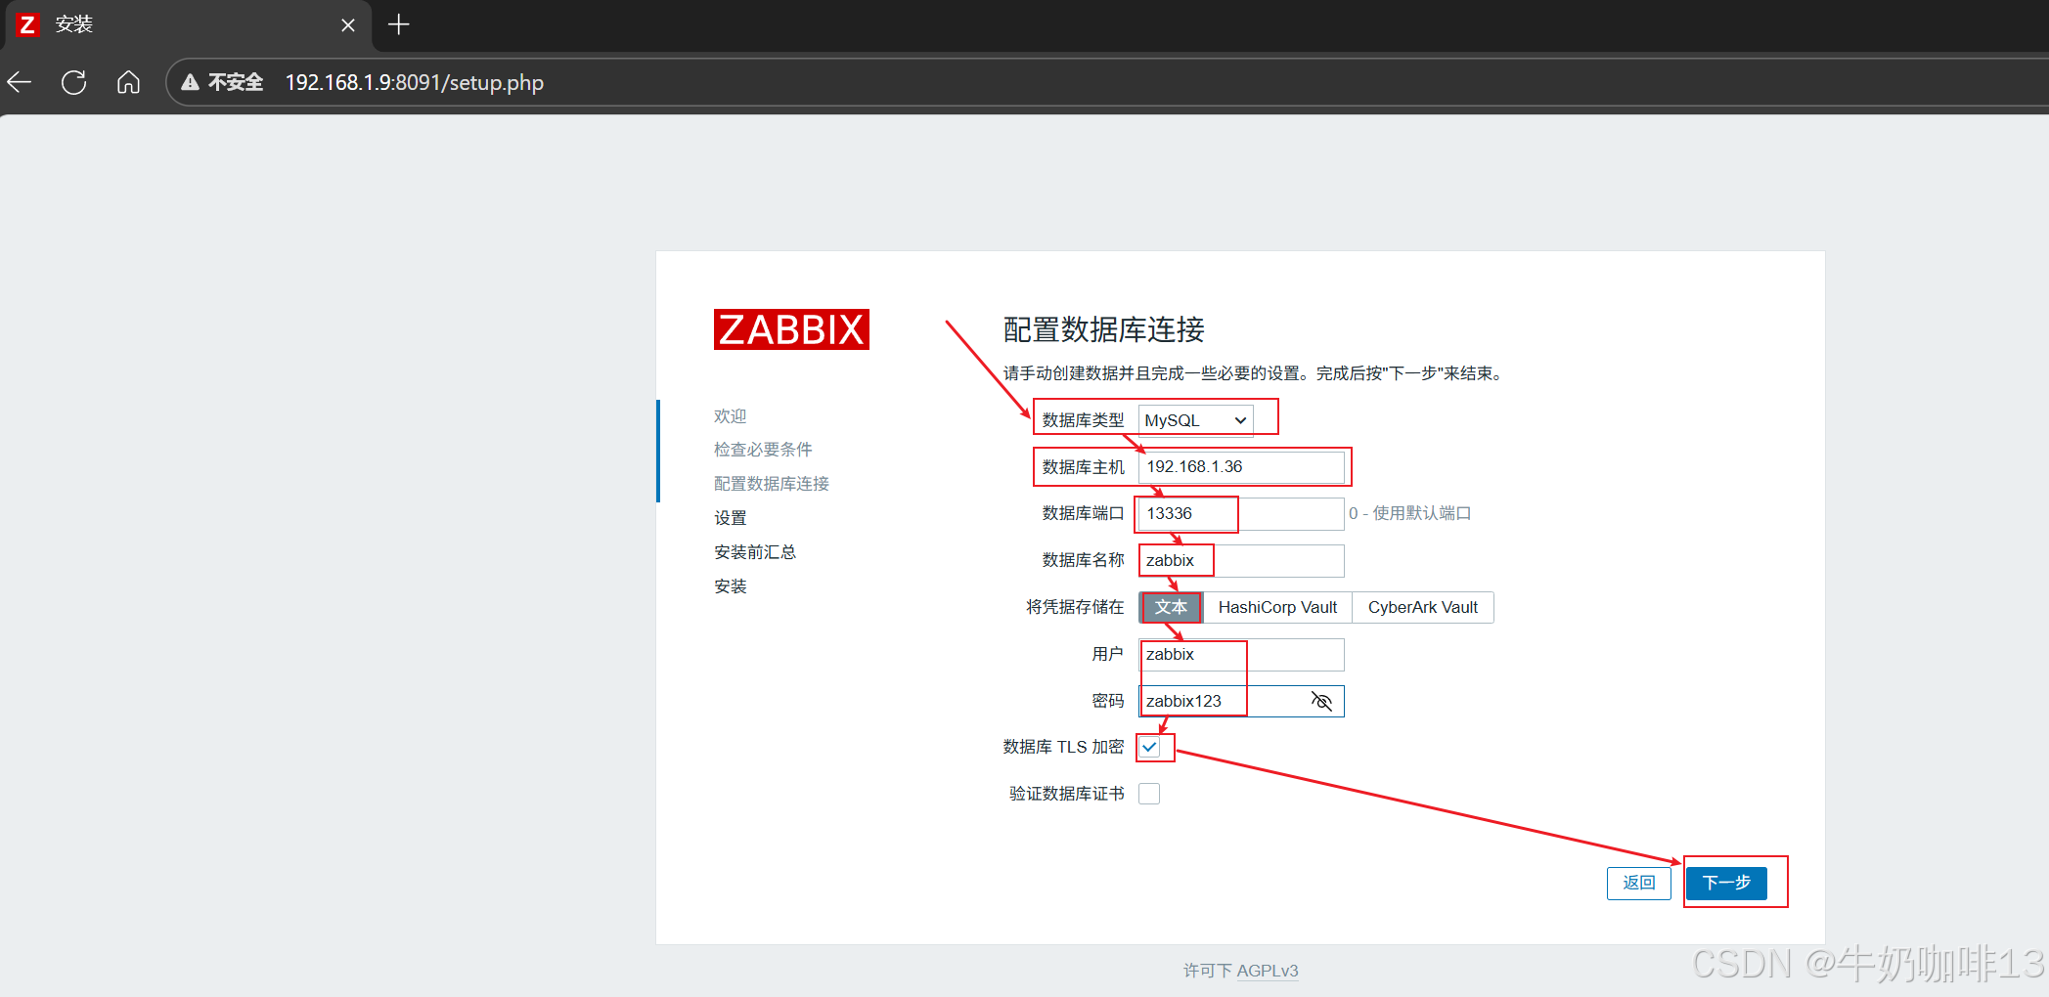Viewport: 2049px width, 997px height.
Task: Select 检查必要条件 step in sidebar
Action: tap(763, 450)
